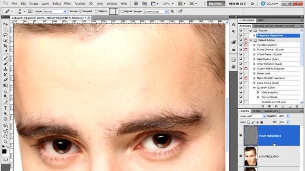The width and height of the screenshot is (305, 171).
Task: Select the Lasso tool
Action: tap(5, 35)
